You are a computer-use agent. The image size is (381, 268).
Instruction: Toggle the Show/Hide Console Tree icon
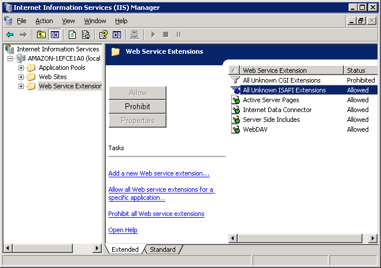(x=55, y=35)
